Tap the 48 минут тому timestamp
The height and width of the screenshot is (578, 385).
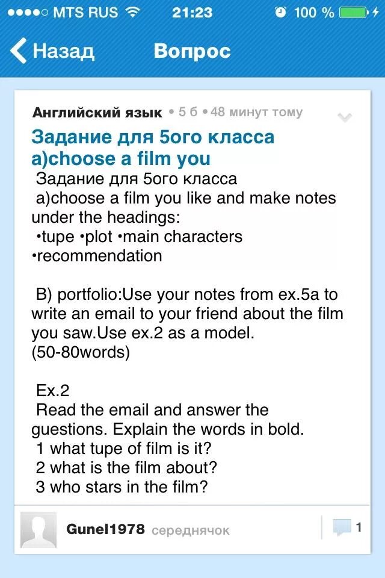coord(257,112)
